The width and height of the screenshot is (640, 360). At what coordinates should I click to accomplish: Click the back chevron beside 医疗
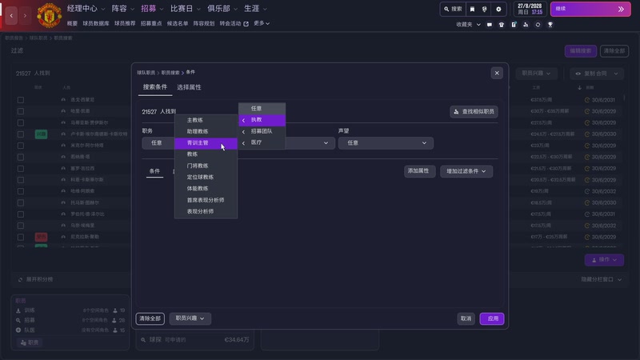(244, 143)
